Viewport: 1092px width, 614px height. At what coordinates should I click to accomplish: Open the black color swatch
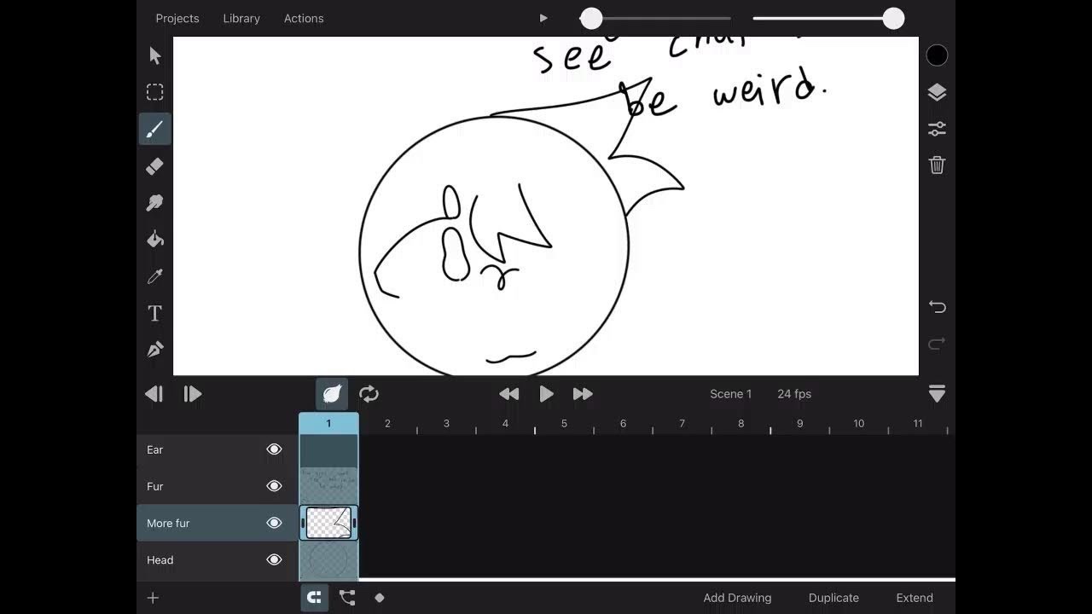(937, 55)
